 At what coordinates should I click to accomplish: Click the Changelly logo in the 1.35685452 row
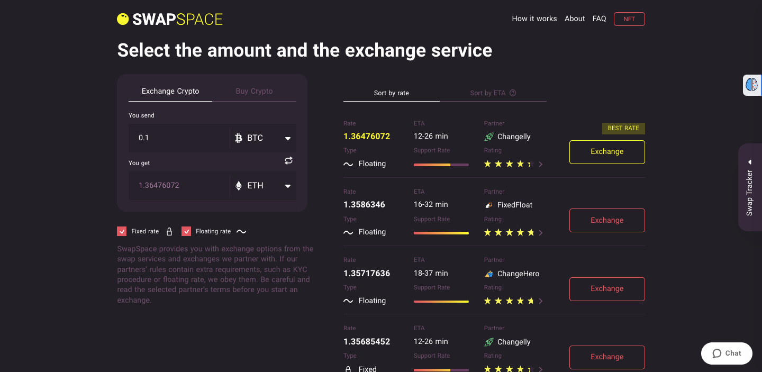pos(489,342)
